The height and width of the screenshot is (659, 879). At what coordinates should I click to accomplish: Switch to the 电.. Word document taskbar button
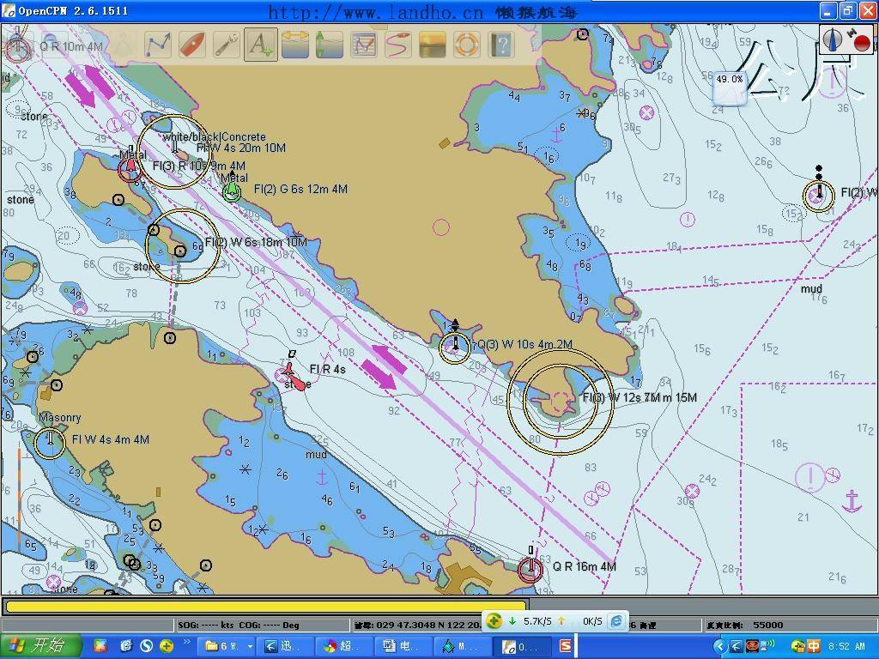pyautogui.click(x=403, y=646)
